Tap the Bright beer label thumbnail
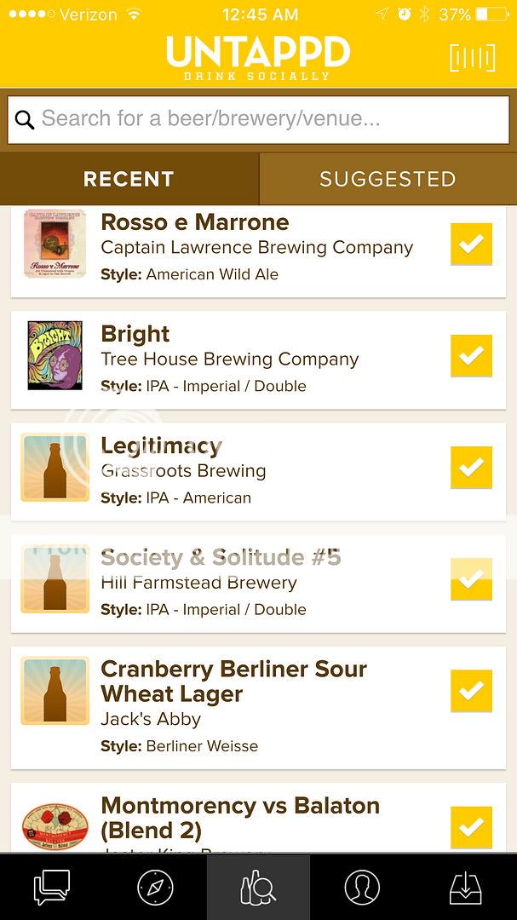This screenshot has width=517, height=920. [55, 355]
